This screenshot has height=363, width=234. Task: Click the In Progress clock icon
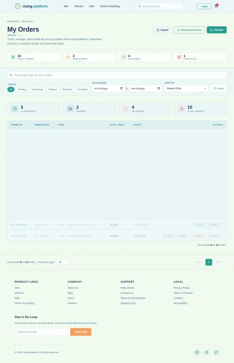(15, 109)
